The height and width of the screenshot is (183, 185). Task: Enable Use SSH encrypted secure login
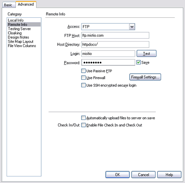tap(83, 85)
